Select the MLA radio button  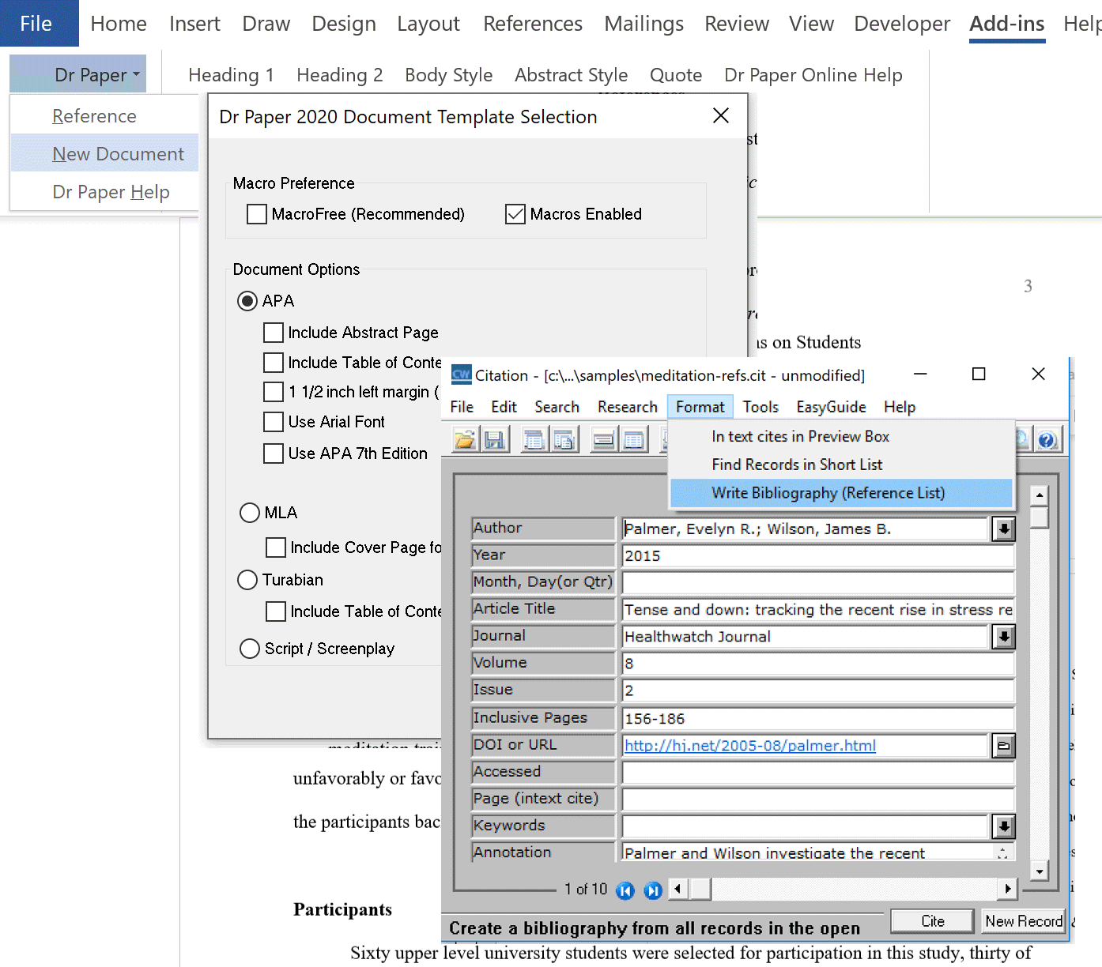(250, 513)
